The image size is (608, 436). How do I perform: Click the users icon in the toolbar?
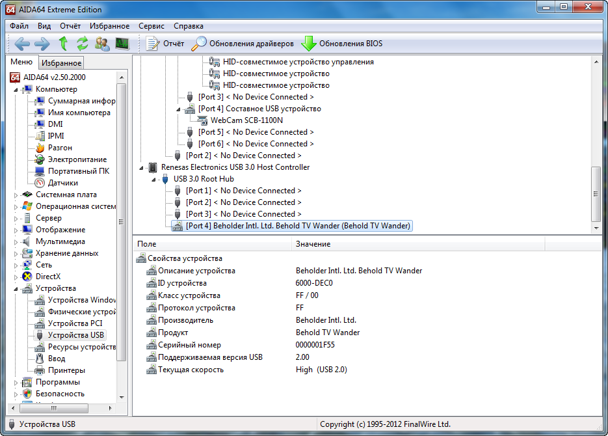point(102,44)
